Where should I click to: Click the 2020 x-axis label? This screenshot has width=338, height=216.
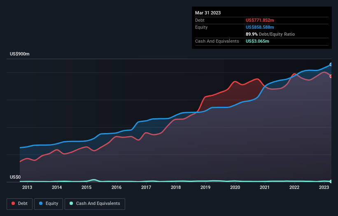coord(235,187)
